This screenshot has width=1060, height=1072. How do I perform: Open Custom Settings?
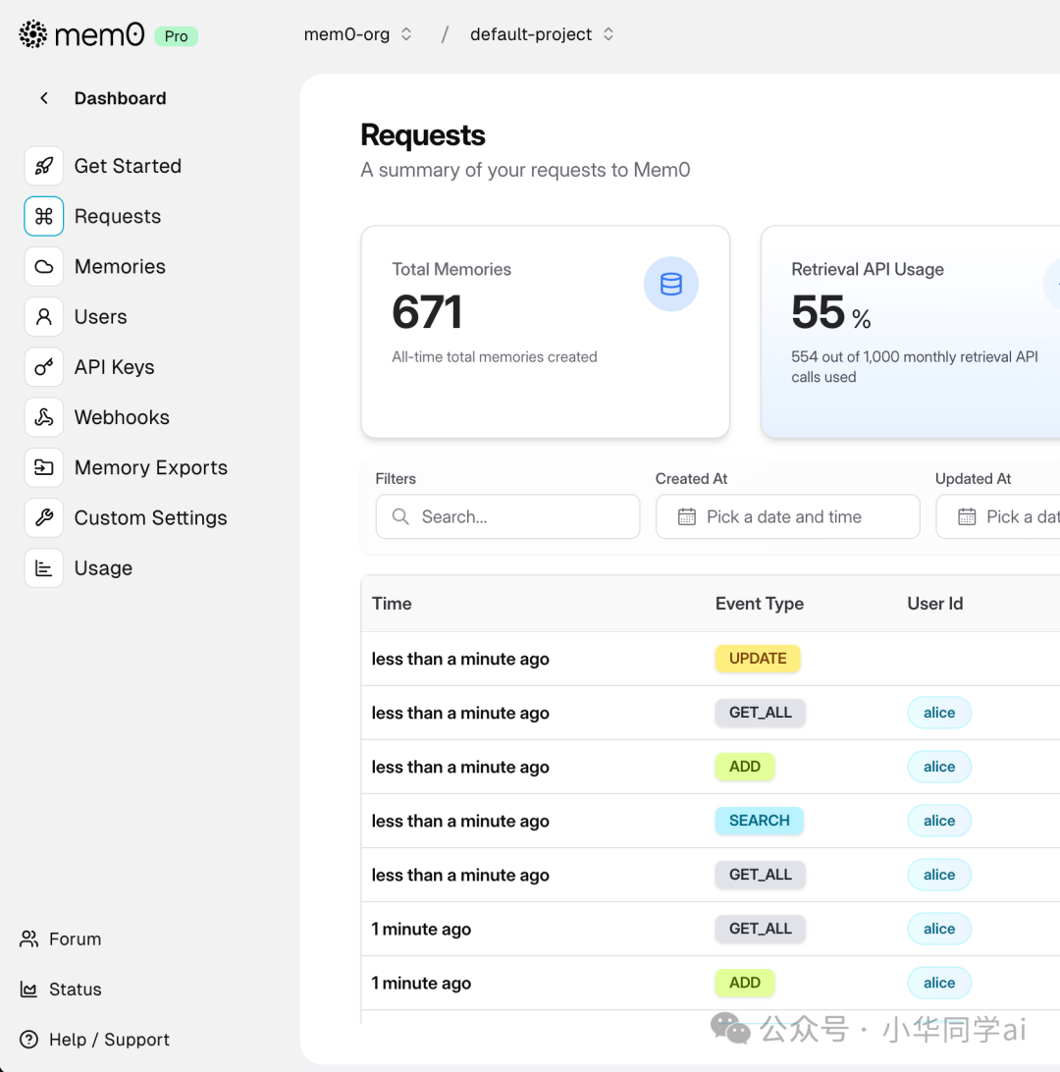click(150, 517)
